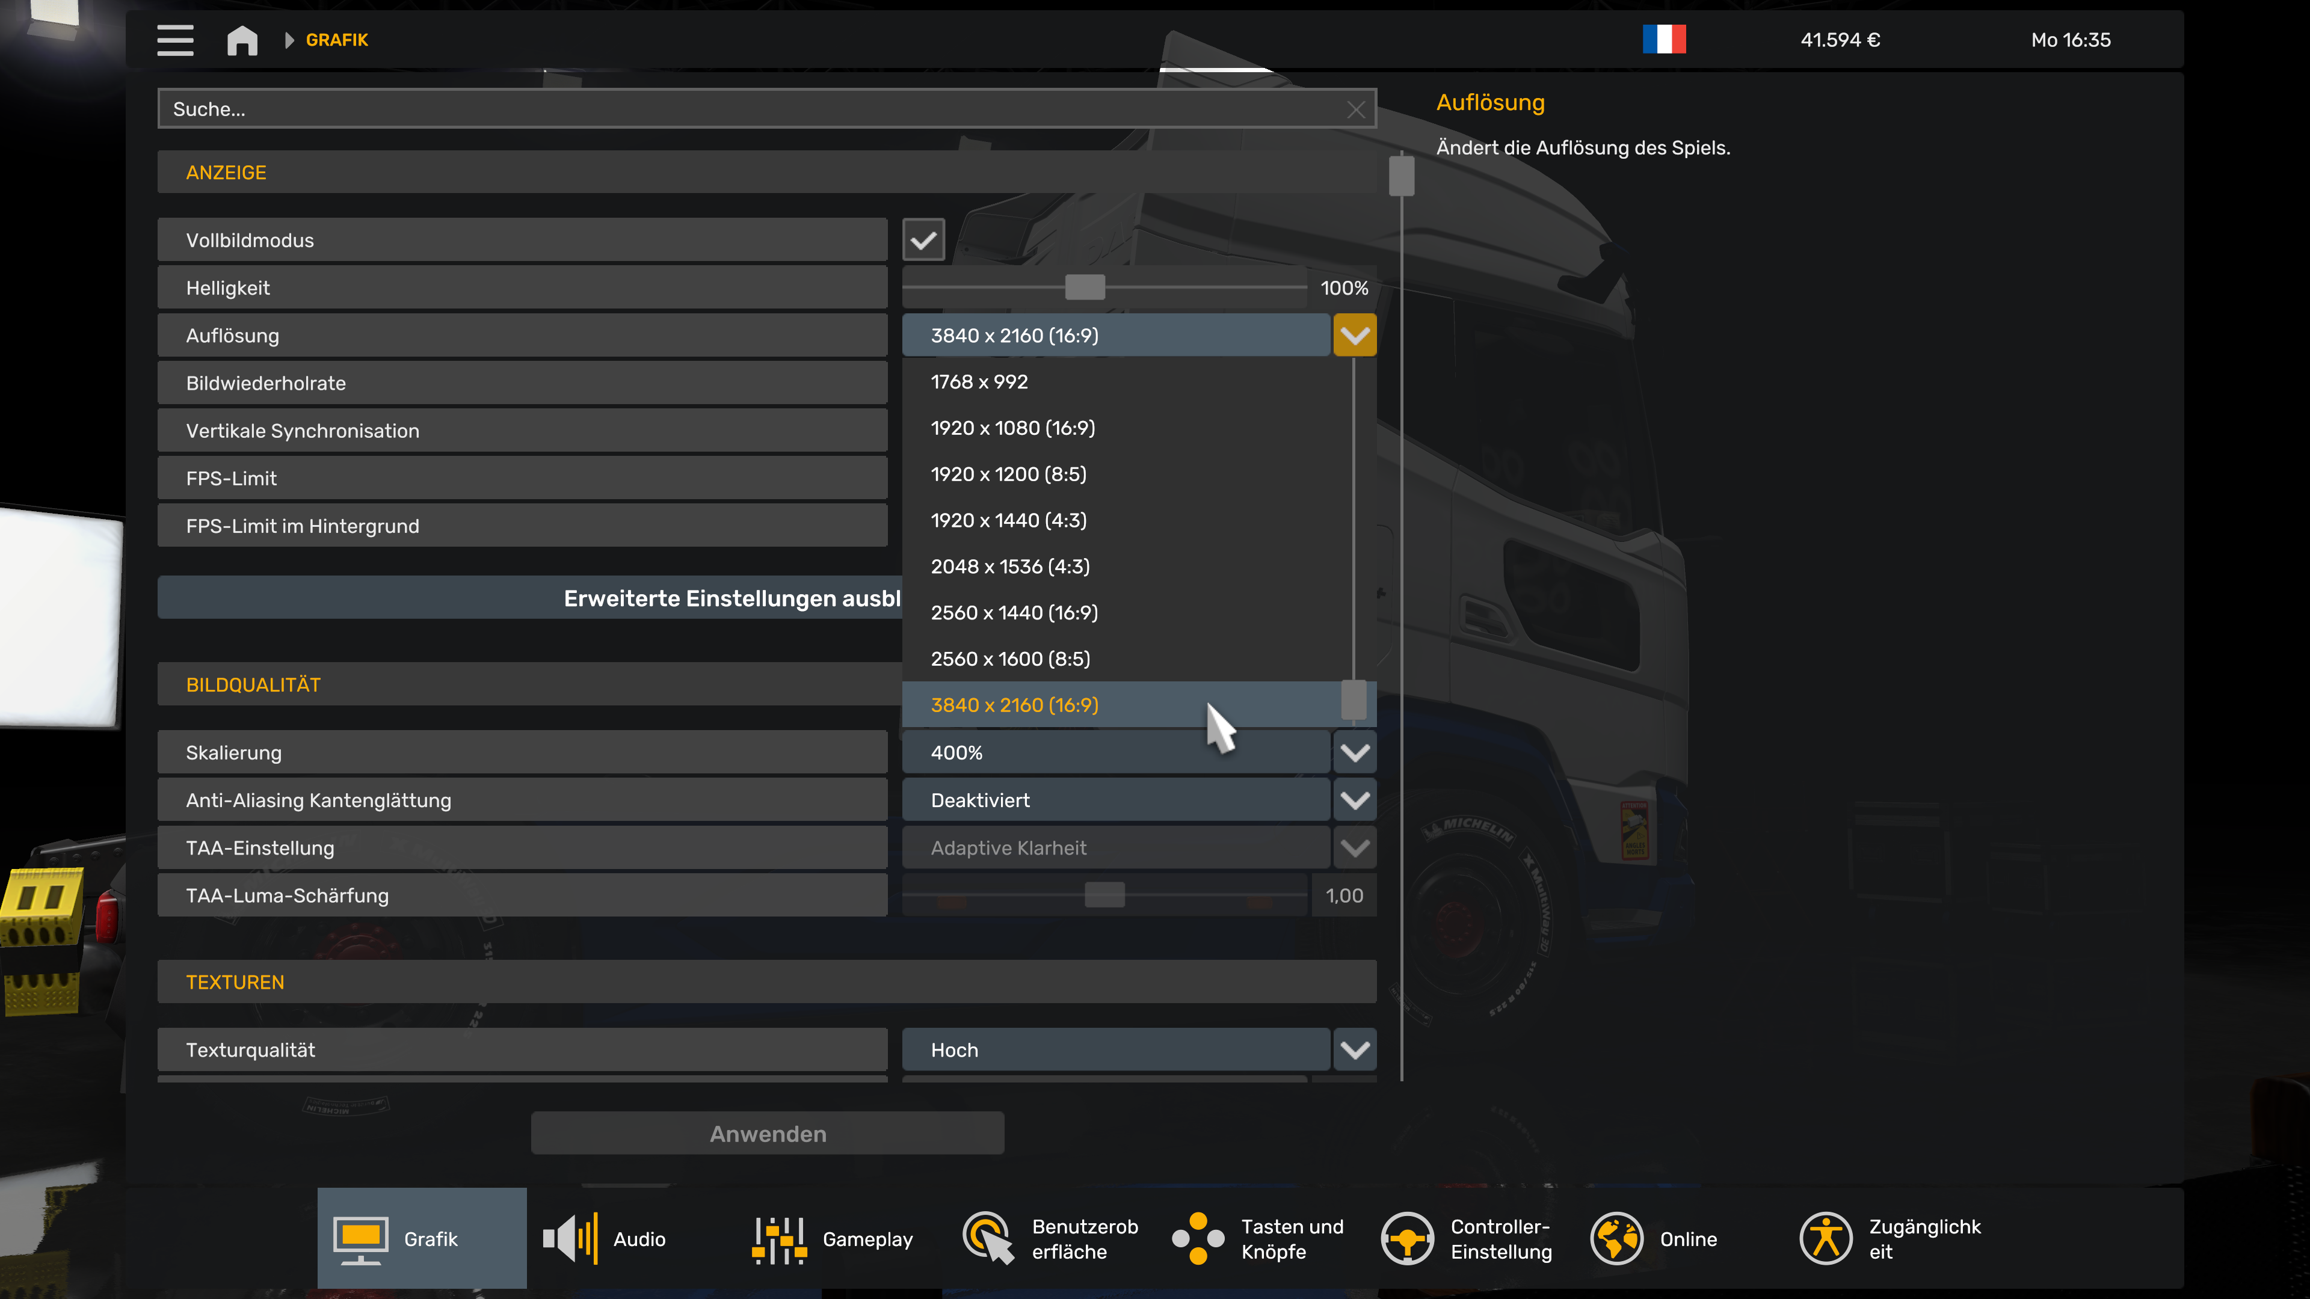Click the GRAFIK breadcrumb label

(x=336, y=40)
